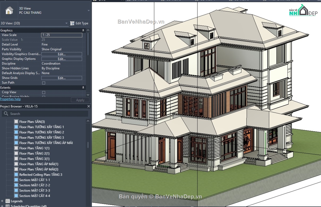
Task: Click the Properties help link
Action: click(10, 99)
